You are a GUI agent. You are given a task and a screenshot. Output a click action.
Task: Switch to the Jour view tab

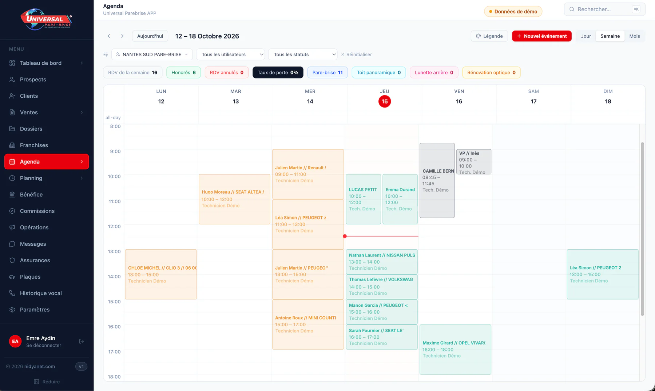point(586,36)
